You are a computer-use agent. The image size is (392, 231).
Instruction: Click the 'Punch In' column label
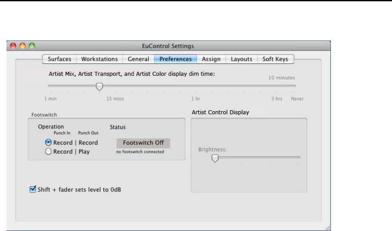coord(62,133)
